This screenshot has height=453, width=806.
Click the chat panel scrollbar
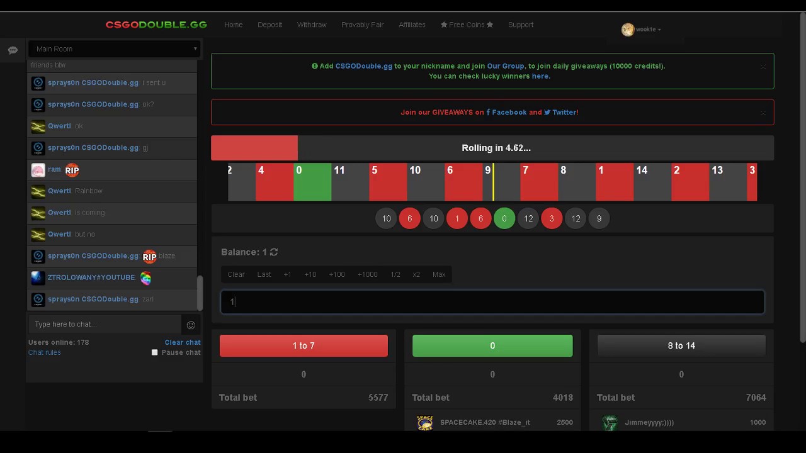tap(200, 293)
